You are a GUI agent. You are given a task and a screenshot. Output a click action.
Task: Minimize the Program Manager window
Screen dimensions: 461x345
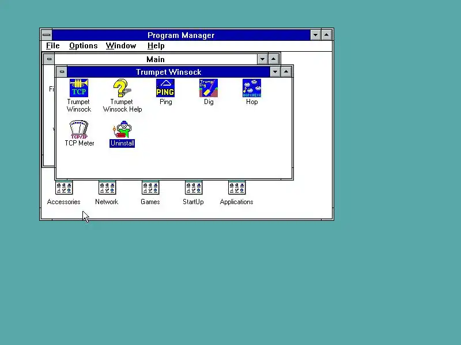(x=315, y=35)
